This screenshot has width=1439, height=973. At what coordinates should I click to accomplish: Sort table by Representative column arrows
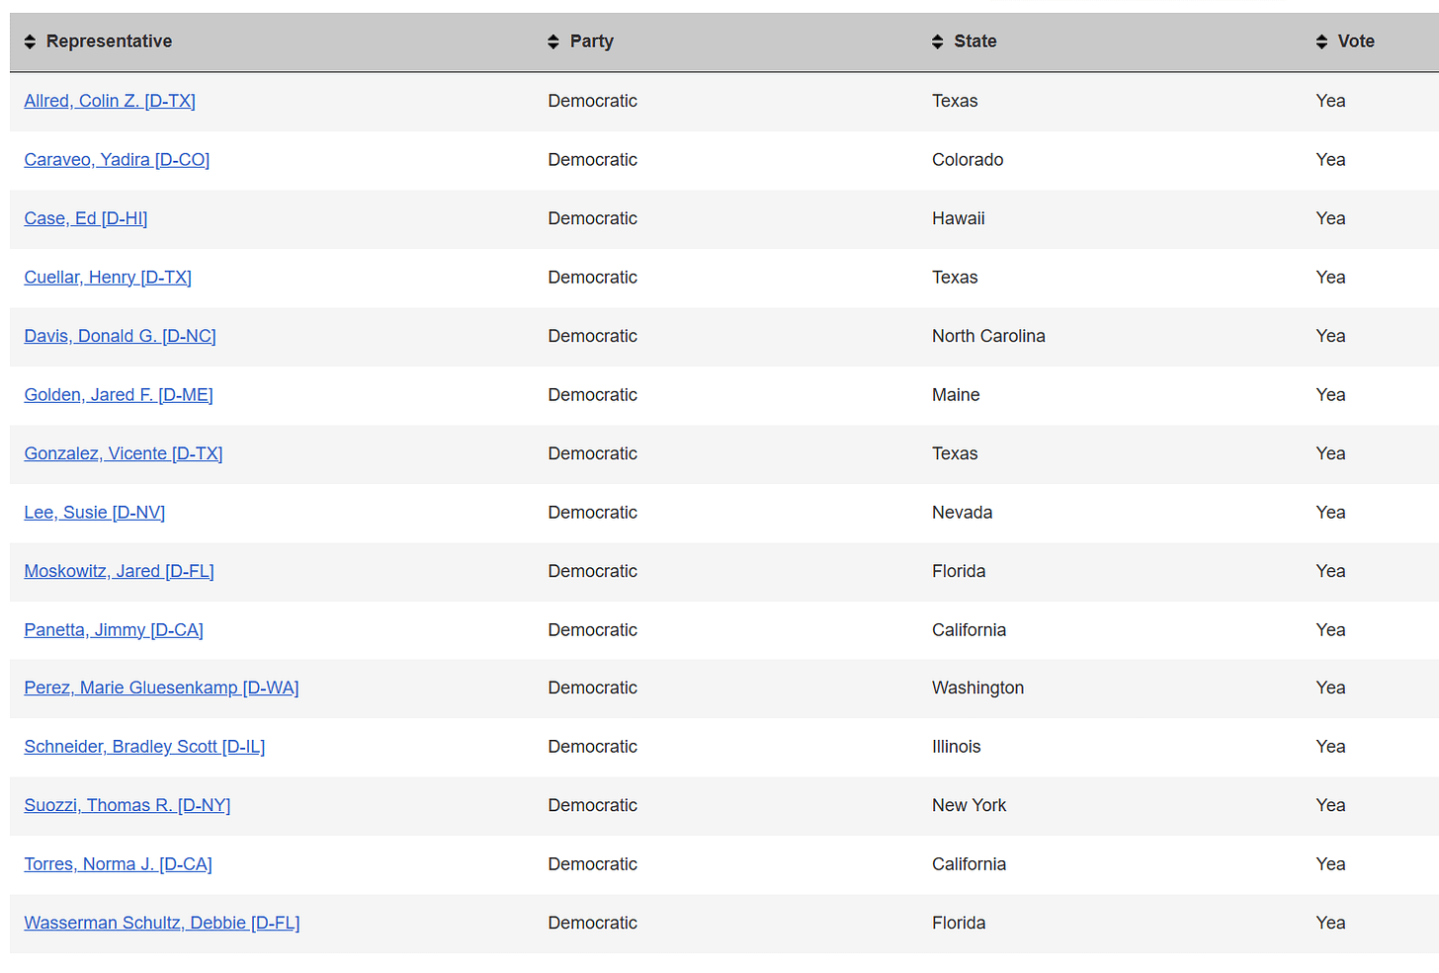click(x=30, y=41)
